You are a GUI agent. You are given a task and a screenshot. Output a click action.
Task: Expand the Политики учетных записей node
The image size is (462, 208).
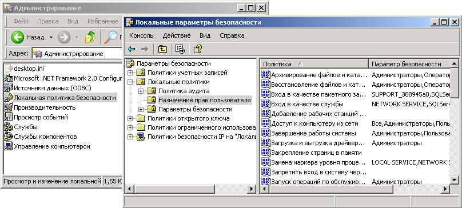(130, 73)
